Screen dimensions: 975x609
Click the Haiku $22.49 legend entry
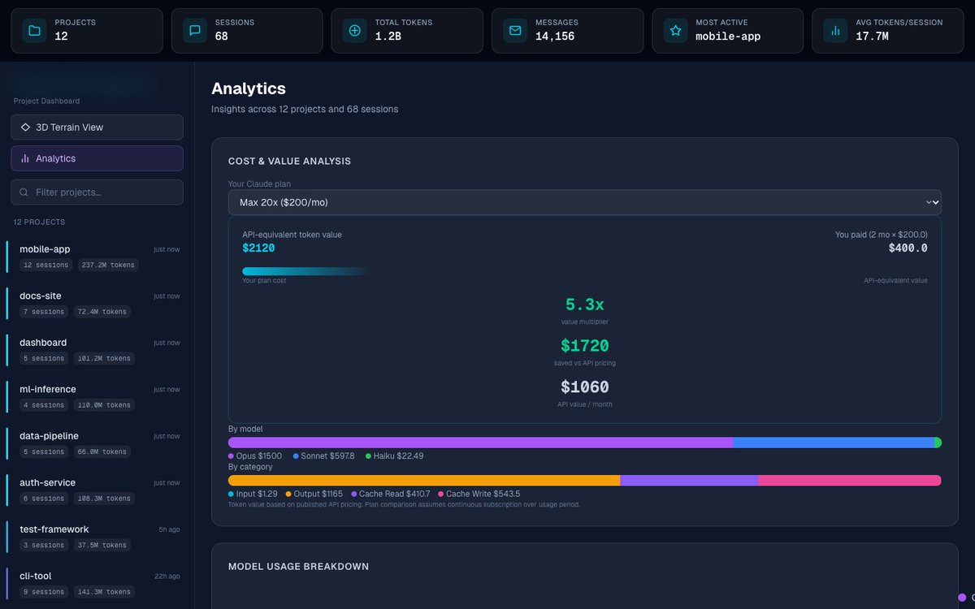(x=394, y=456)
